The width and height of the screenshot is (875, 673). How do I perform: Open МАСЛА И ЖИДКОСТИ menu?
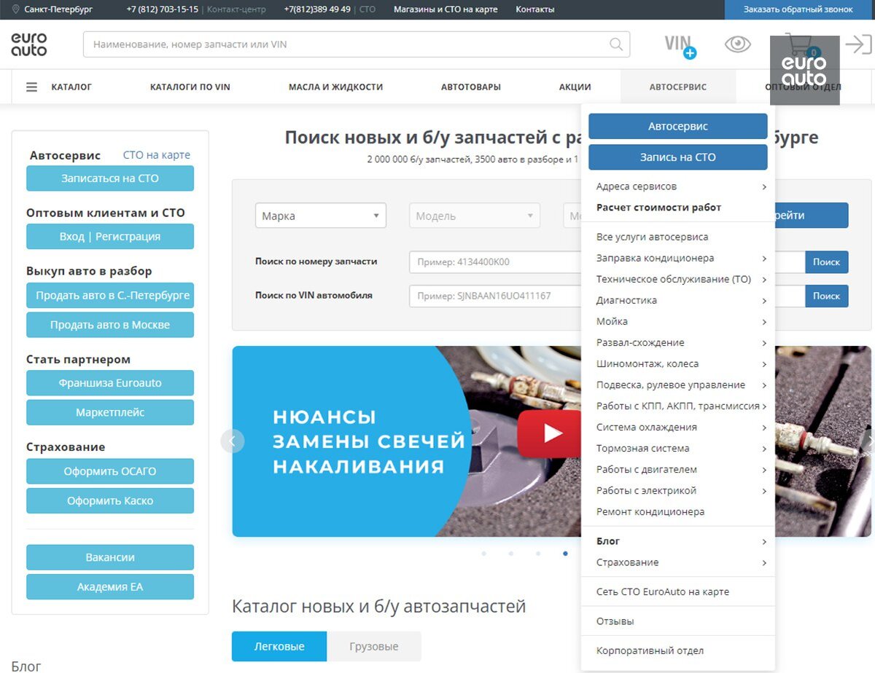335,87
